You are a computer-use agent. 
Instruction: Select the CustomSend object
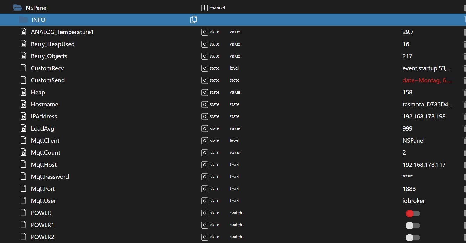[48, 80]
